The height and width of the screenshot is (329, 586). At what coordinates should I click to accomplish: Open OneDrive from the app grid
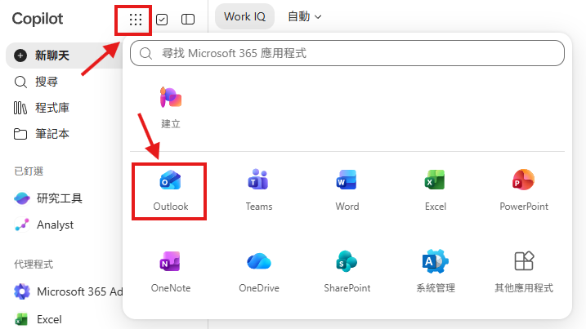click(258, 272)
